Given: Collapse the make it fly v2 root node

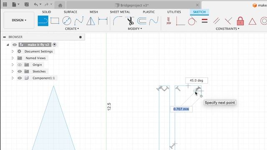Looking at the screenshot, I should (x=8, y=45).
